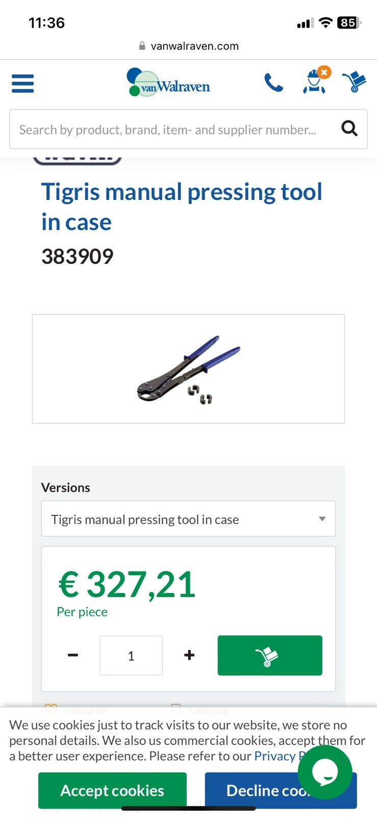Open the hamburger navigation menu
This screenshot has width=377, height=818.
click(22, 83)
